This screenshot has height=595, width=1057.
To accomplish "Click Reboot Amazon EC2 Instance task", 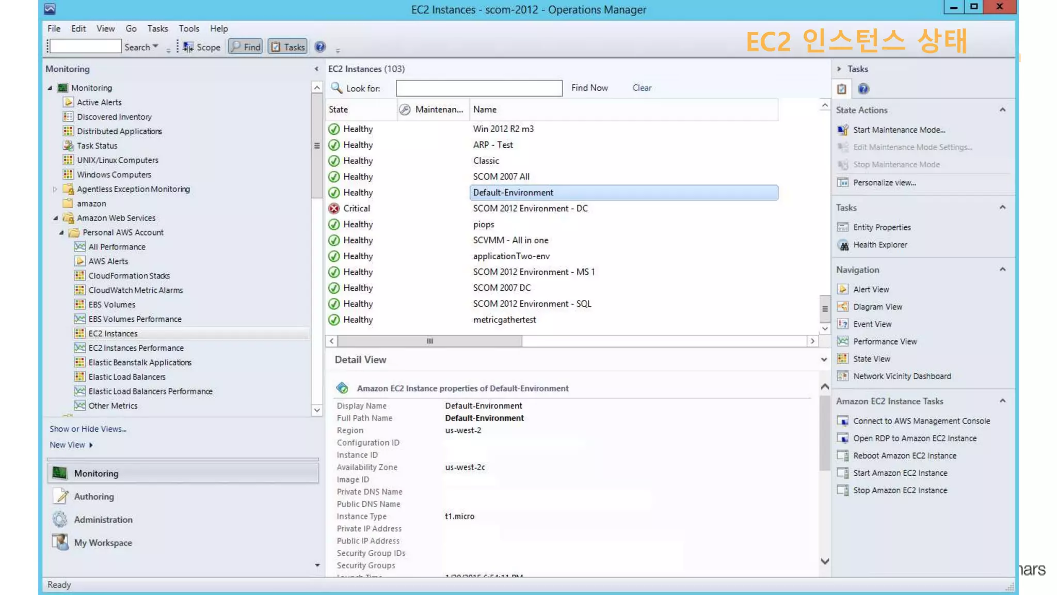I will point(904,456).
